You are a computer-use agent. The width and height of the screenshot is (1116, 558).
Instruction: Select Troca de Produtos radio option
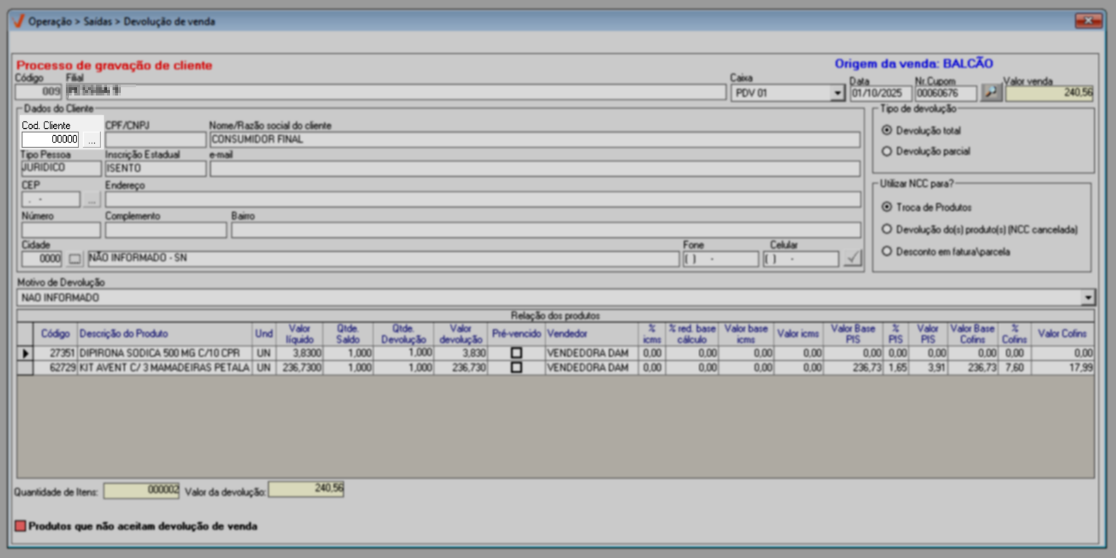click(887, 207)
